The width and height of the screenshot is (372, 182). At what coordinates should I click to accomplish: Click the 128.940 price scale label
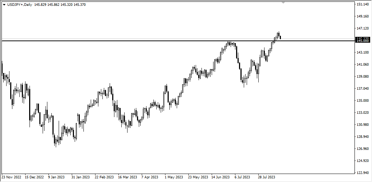coord(363,137)
